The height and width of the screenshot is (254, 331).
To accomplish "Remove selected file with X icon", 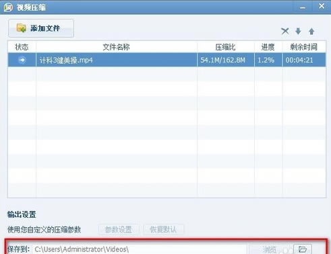I will point(285,31).
